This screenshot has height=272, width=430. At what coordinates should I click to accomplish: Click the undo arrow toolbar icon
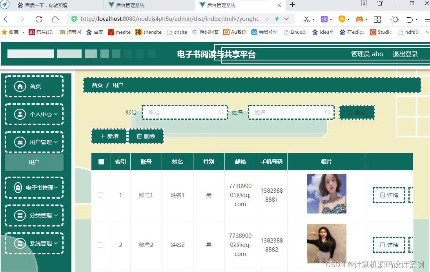pos(410,19)
